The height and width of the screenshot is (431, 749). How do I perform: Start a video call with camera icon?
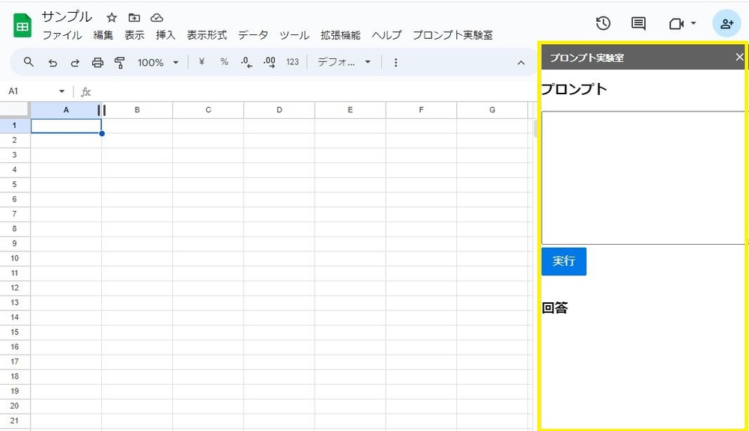(676, 23)
